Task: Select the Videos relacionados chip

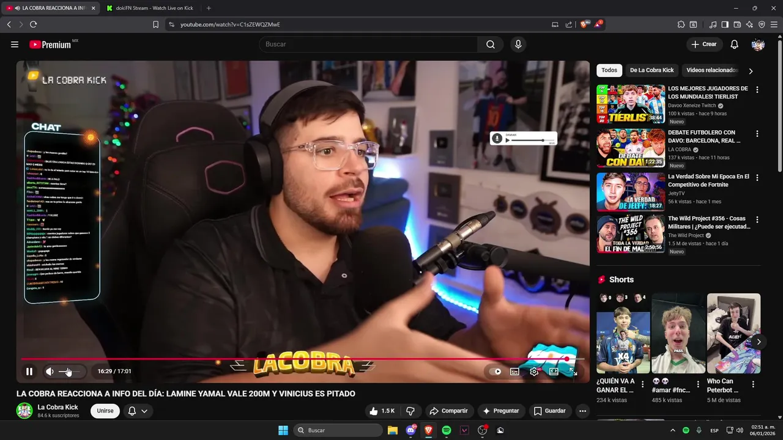Action: click(712, 70)
